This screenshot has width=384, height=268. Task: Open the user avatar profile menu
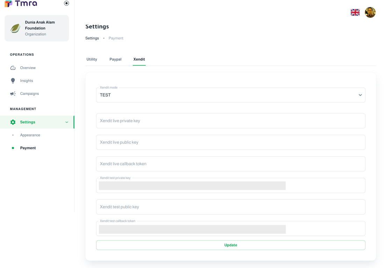click(370, 12)
